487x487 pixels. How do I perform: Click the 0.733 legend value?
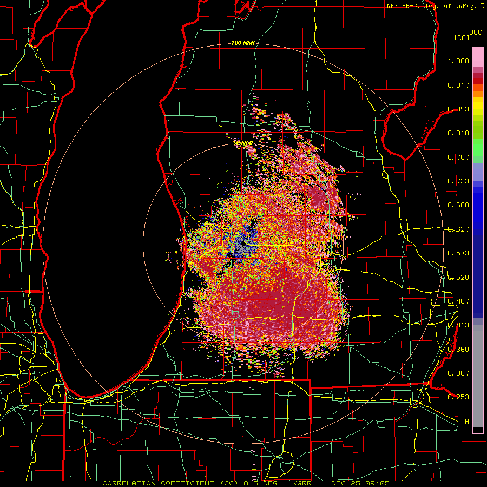pyautogui.click(x=458, y=181)
